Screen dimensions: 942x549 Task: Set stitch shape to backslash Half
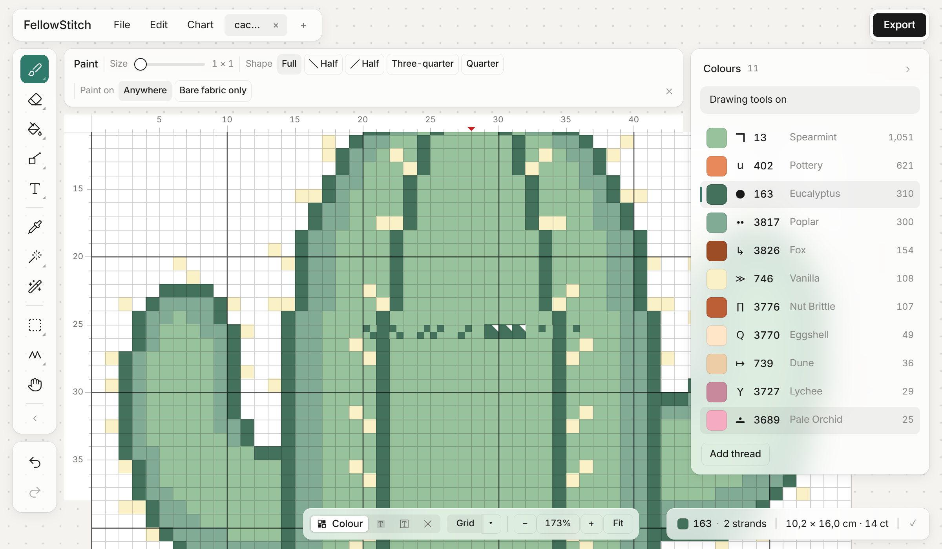tap(323, 64)
